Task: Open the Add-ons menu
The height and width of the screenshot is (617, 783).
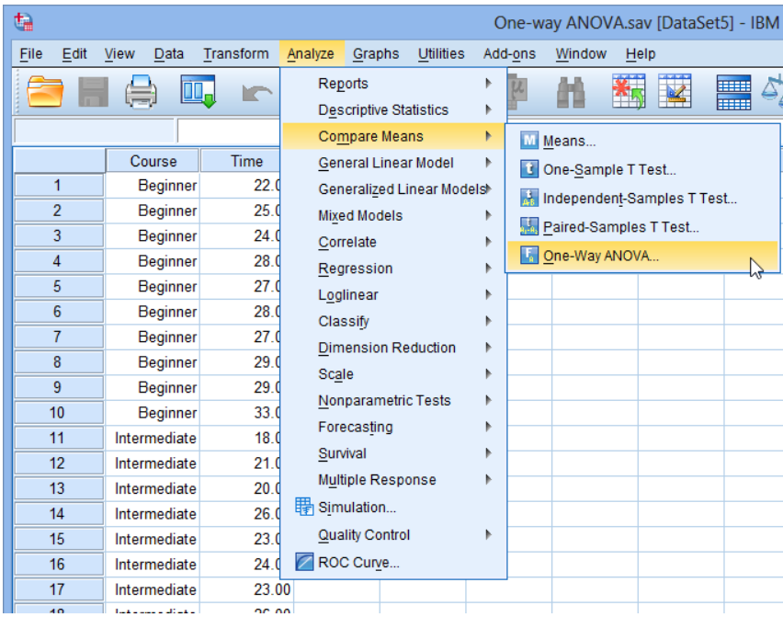Action: click(509, 53)
